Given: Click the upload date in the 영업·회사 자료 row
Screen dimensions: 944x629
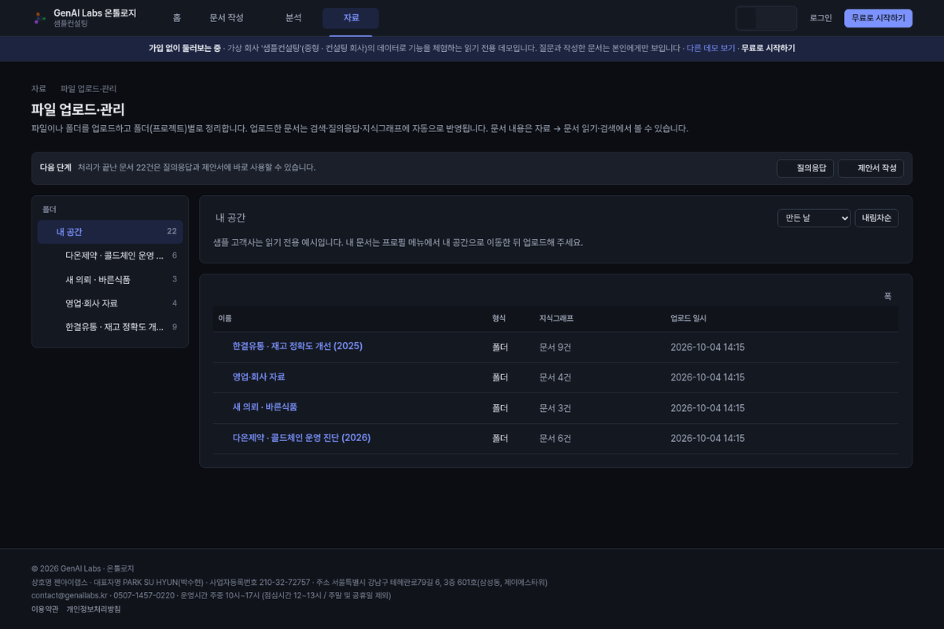Looking at the screenshot, I should point(707,377).
